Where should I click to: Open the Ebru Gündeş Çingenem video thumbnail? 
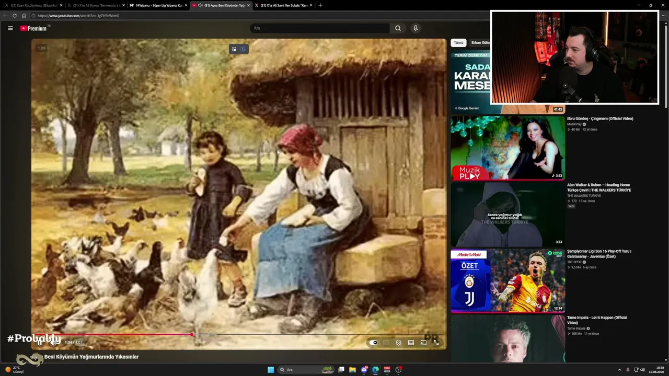click(508, 148)
